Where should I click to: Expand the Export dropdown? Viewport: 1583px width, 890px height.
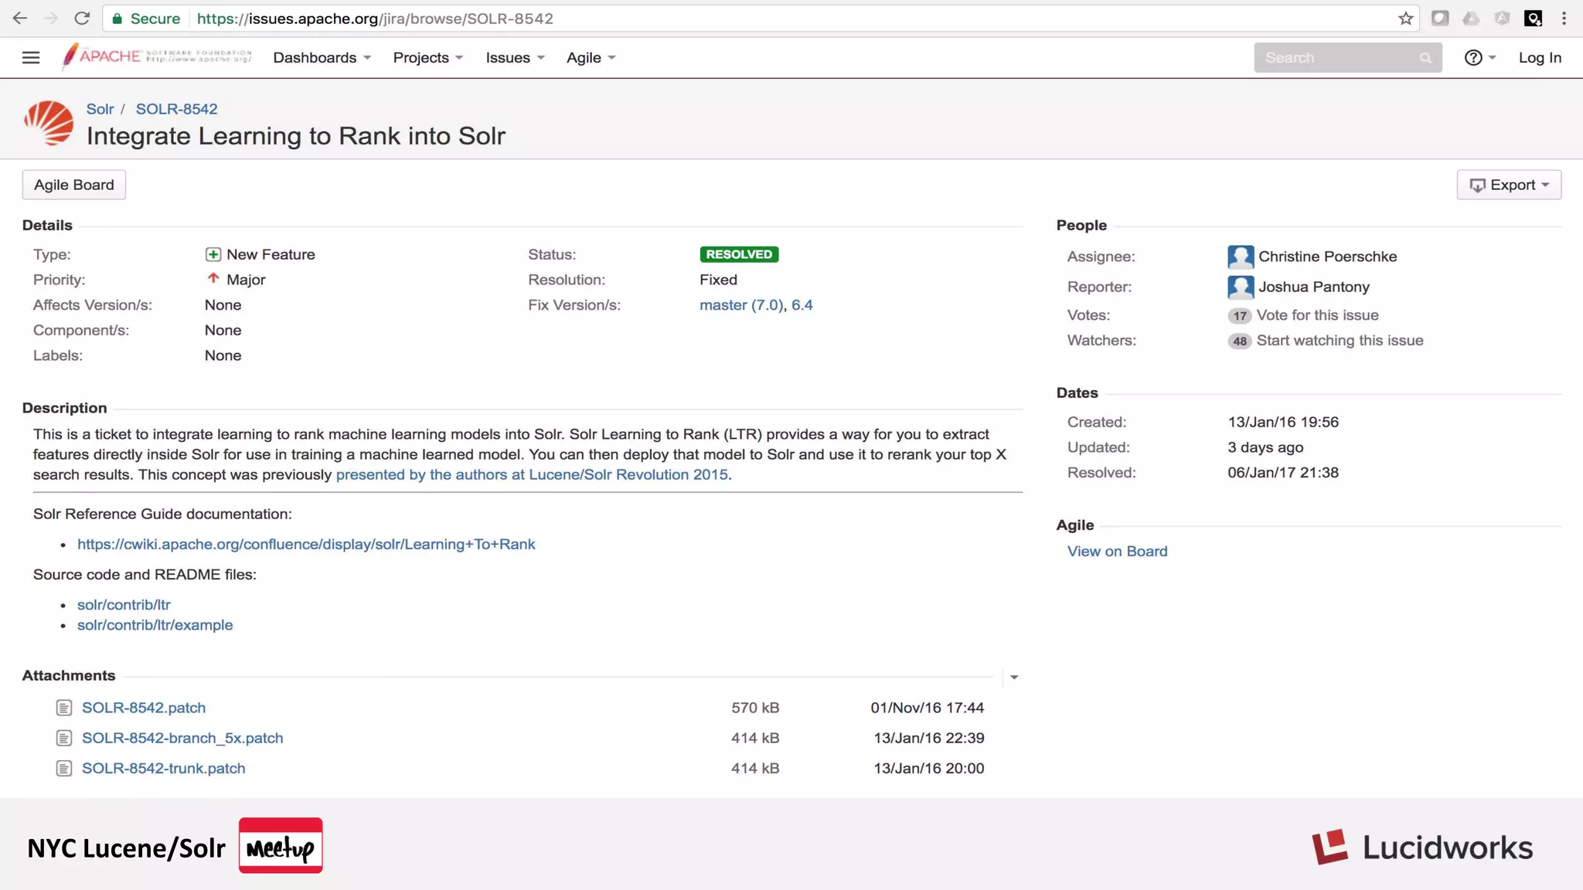click(x=1509, y=185)
